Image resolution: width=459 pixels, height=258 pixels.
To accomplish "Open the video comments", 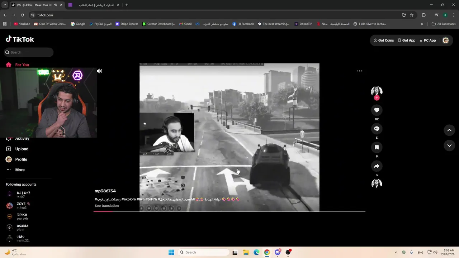I will pos(377,129).
